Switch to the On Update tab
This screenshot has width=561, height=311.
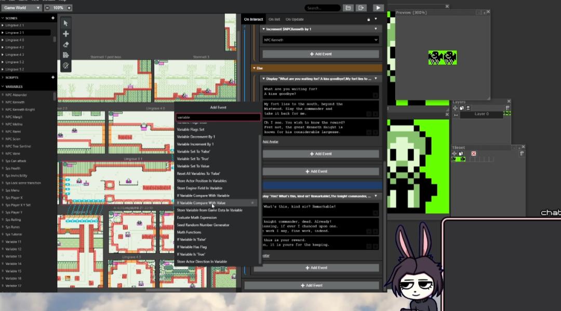[295, 19]
